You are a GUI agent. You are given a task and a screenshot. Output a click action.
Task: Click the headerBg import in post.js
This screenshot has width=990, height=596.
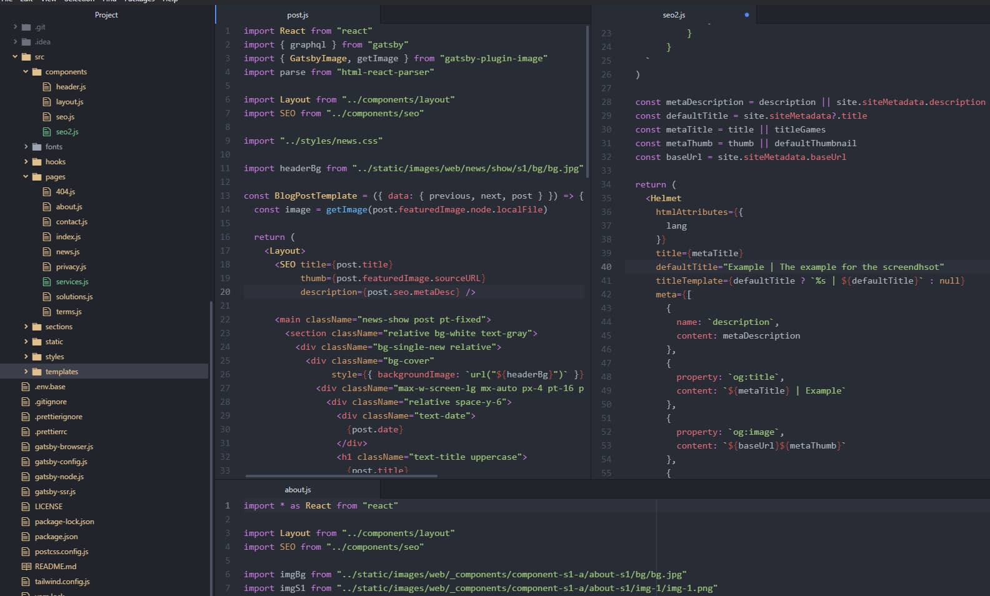414,168
